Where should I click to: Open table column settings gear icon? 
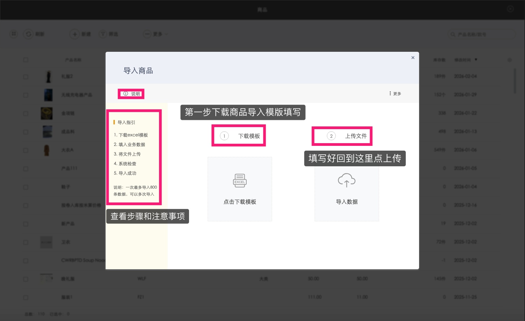point(509,60)
